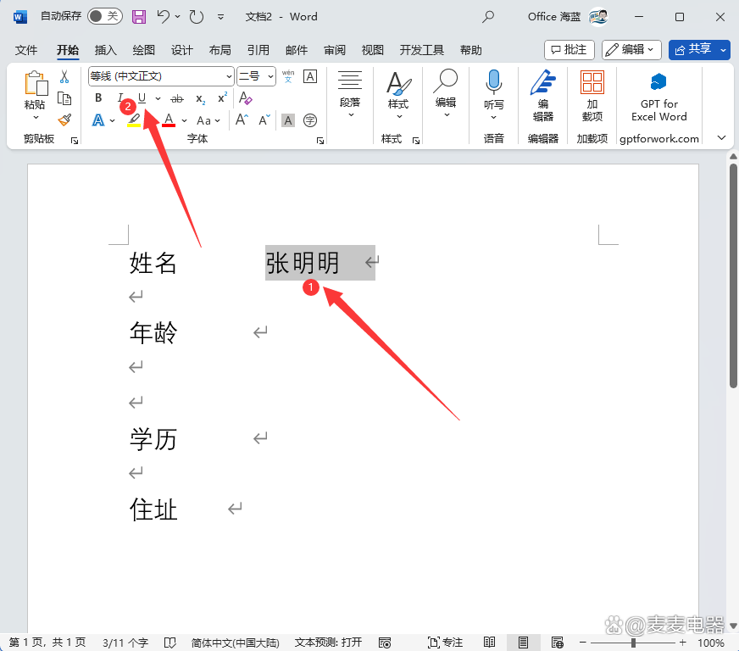Open Quick Access Toolbar customize arrow
Viewport: 739px width, 651px height.
pos(220,17)
